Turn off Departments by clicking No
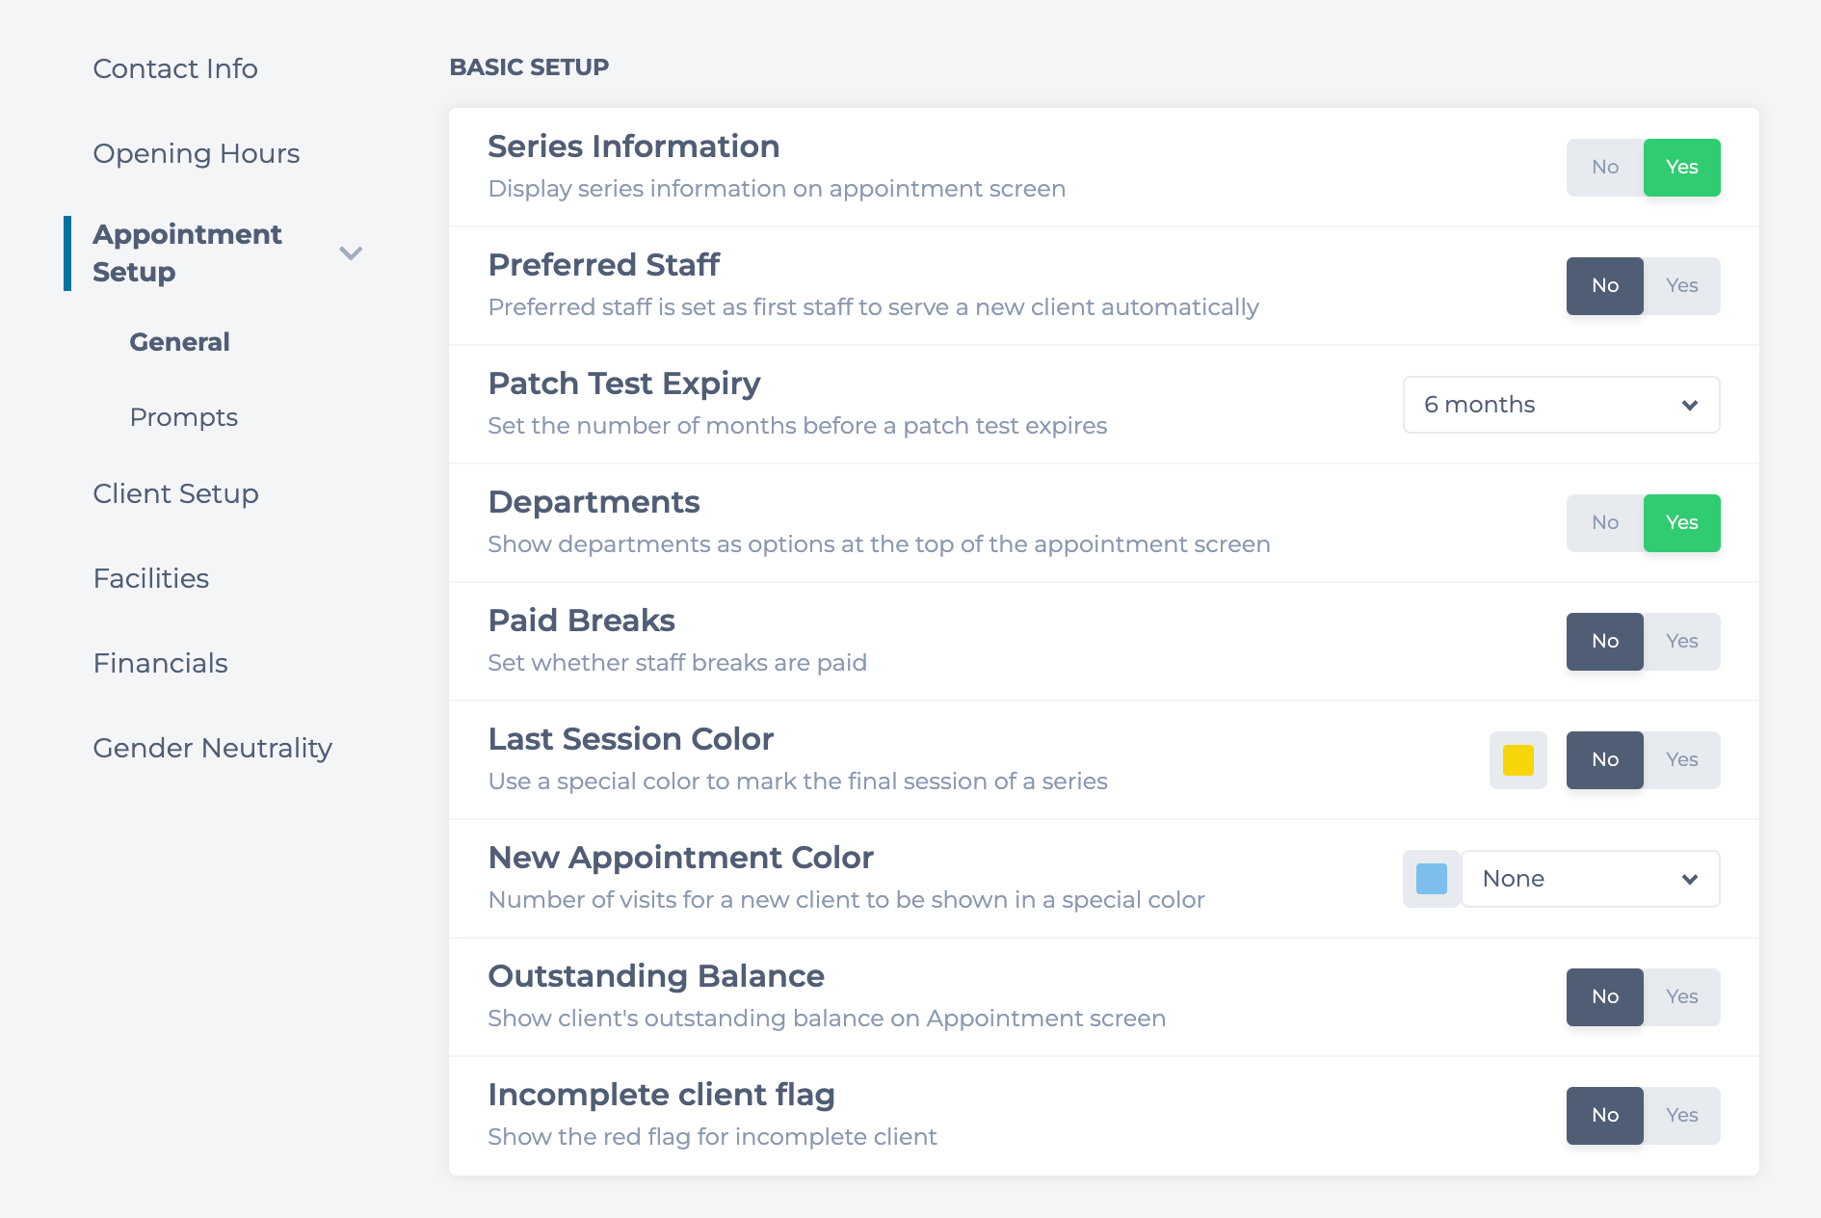Image resolution: width=1821 pixels, height=1218 pixels. point(1604,523)
